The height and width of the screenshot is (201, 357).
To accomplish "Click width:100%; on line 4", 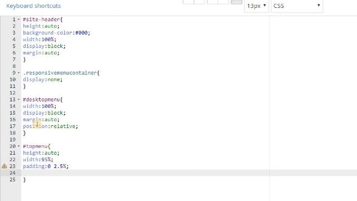I will tap(40, 40).
